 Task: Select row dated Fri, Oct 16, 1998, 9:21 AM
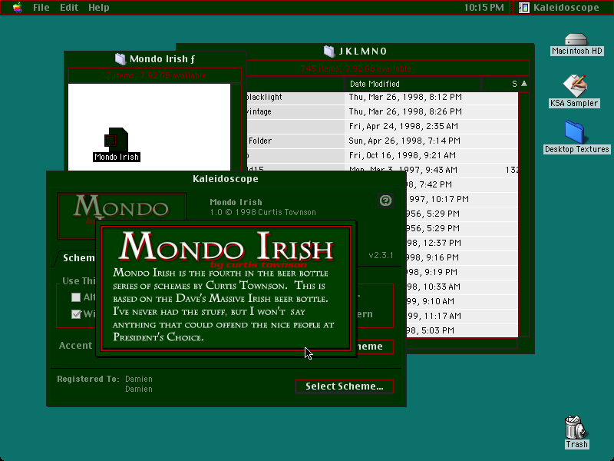point(382,155)
